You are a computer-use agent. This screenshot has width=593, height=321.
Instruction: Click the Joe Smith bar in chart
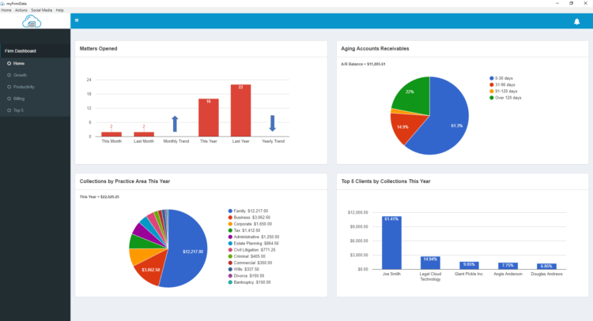point(391,242)
